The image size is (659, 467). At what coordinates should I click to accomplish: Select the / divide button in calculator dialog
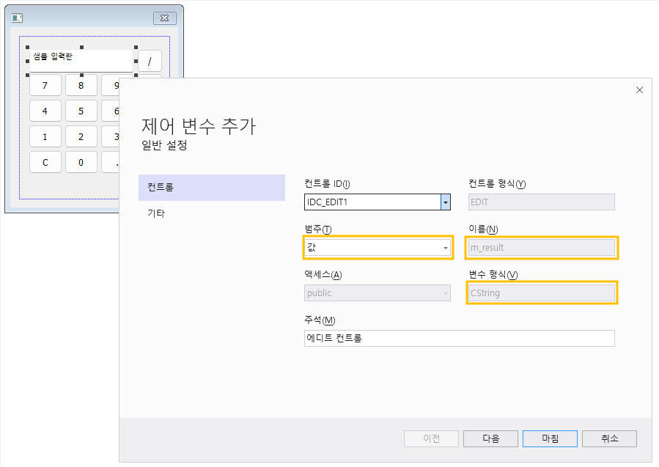click(150, 62)
